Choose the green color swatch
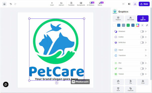The height and width of the screenshot is (93, 152). pyautogui.click(x=128, y=25)
